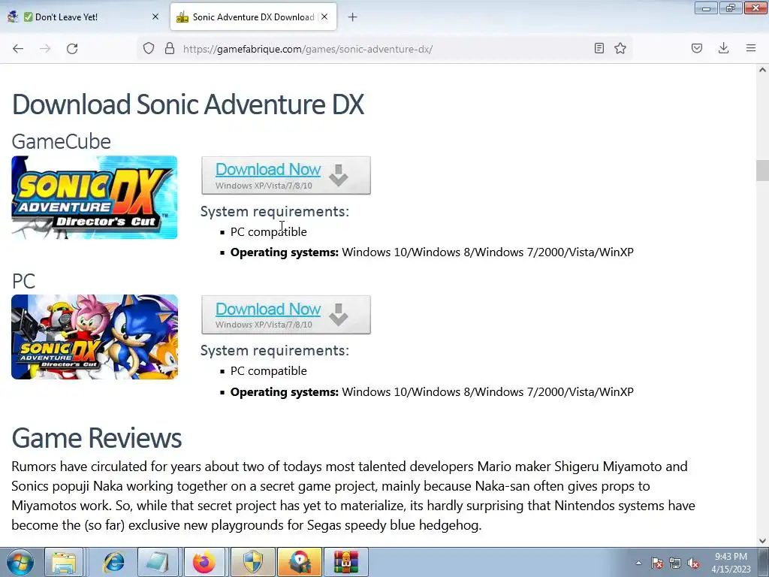
Task: Switch to Firefox in the taskbar
Action: (204, 562)
